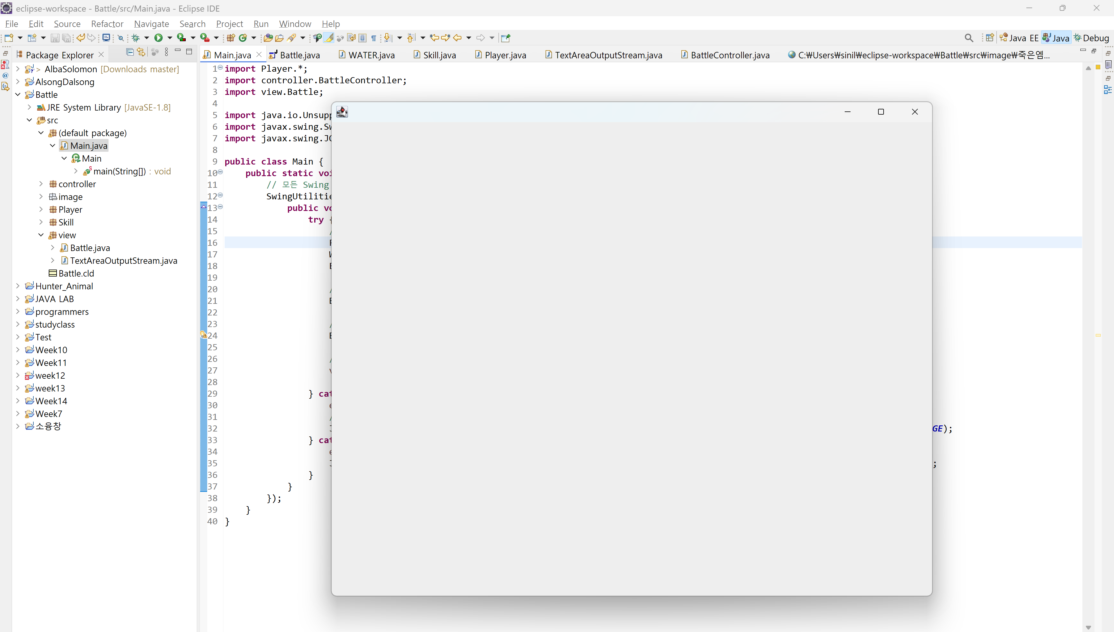The height and width of the screenshot is (632, 1114).
Task: Click the New Java Package icon
Action: pyautogui.click(x=230, y=38)
